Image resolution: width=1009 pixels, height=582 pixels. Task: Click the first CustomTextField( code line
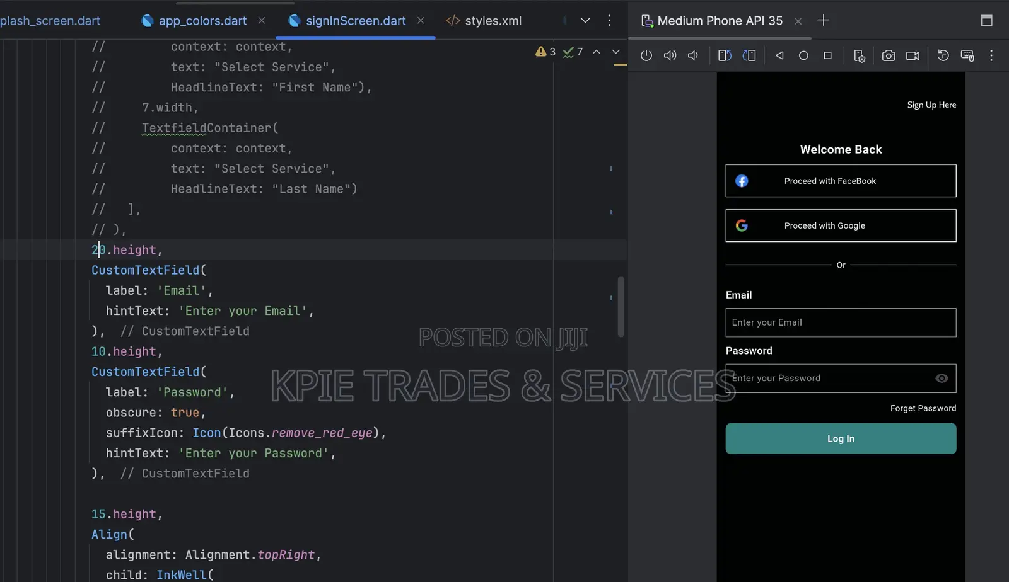tap(149, 270)
